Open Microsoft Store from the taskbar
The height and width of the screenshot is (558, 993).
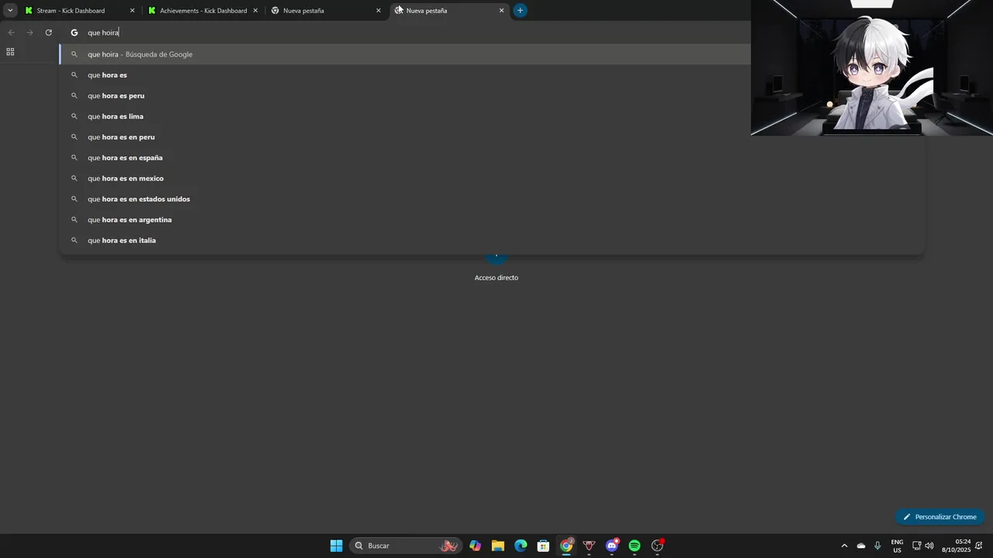click(x=544, y=546)
